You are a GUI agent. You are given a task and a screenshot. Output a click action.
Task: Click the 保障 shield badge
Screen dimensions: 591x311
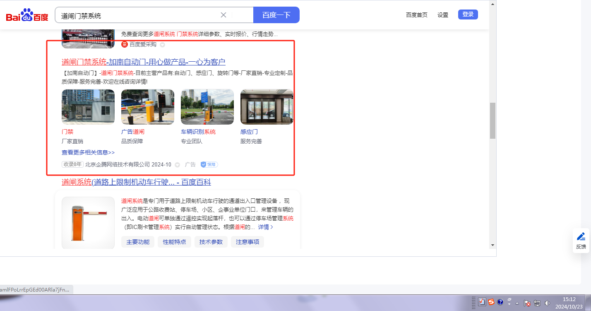[x=209, y=164]
